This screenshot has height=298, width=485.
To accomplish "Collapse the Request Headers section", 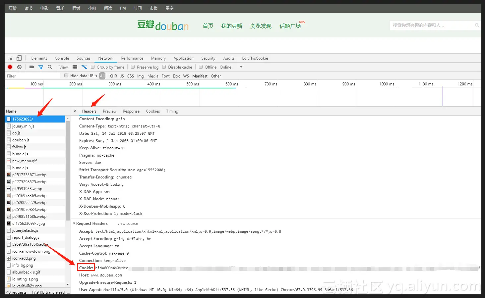I will click(74, 224).
